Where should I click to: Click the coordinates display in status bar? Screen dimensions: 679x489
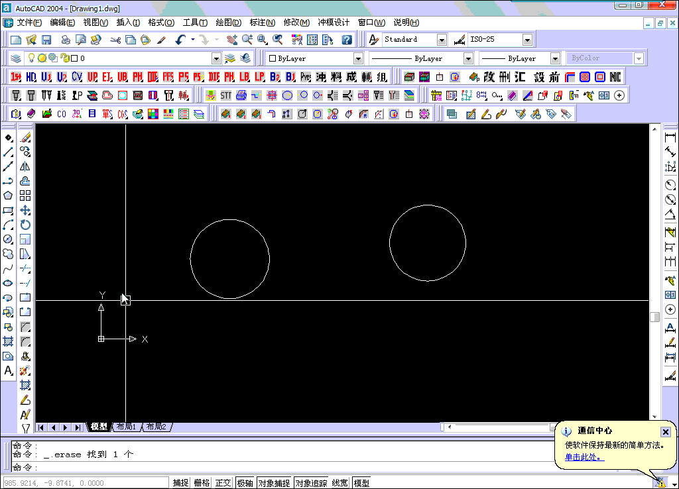coord(86,483)
